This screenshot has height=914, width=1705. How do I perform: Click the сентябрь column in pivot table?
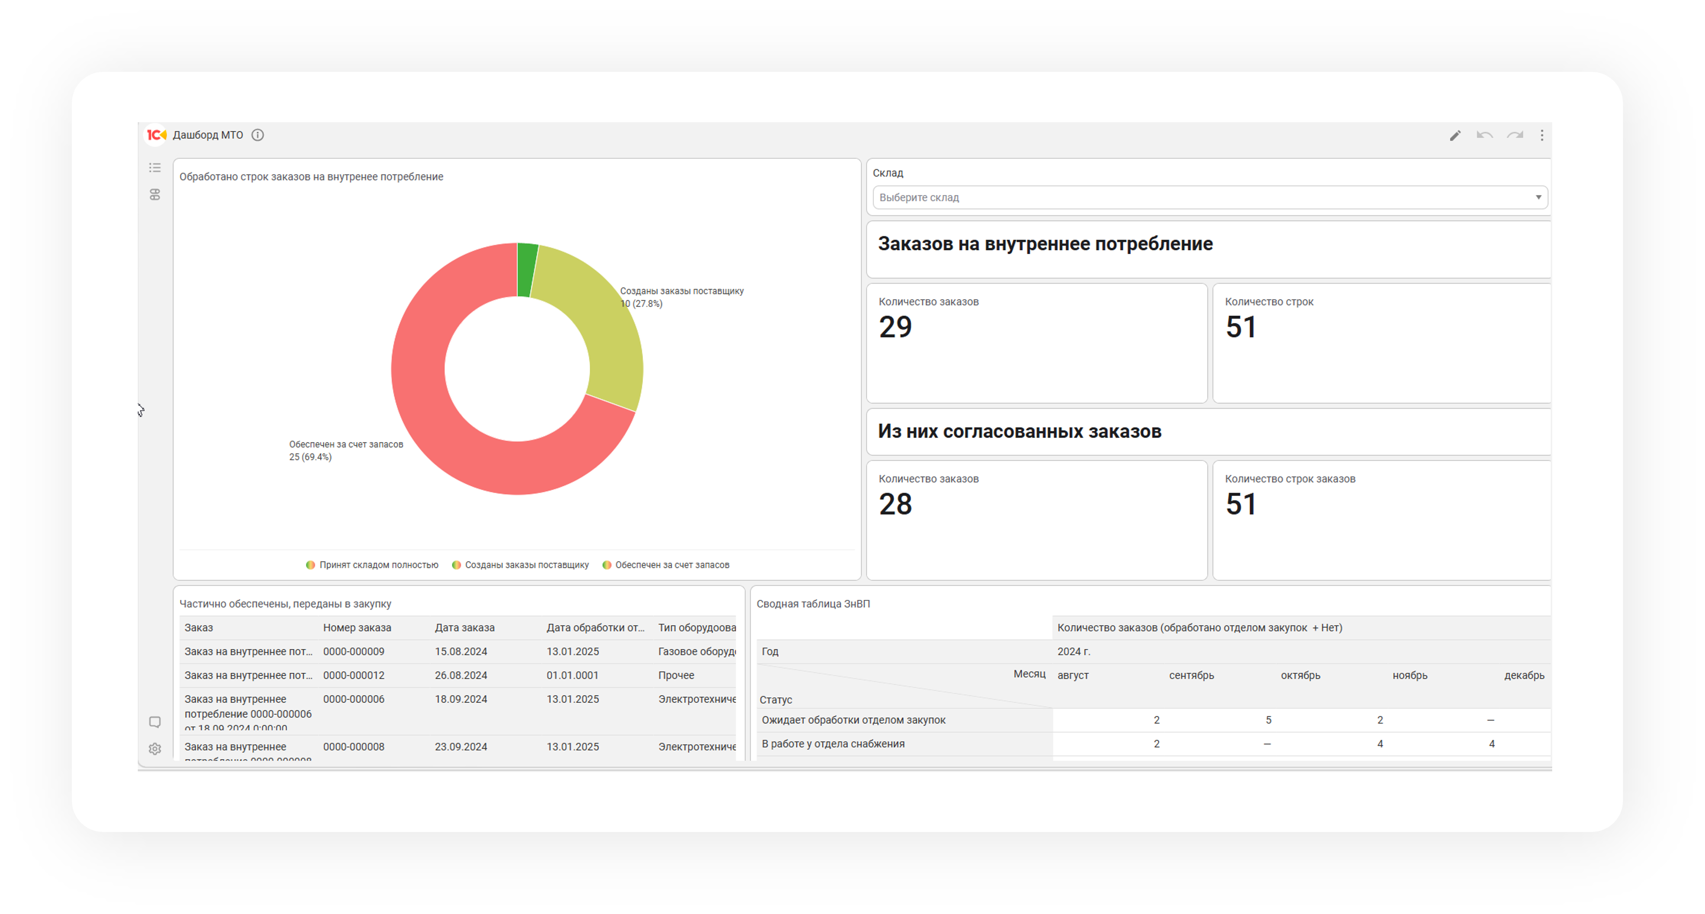(1191, 675)
